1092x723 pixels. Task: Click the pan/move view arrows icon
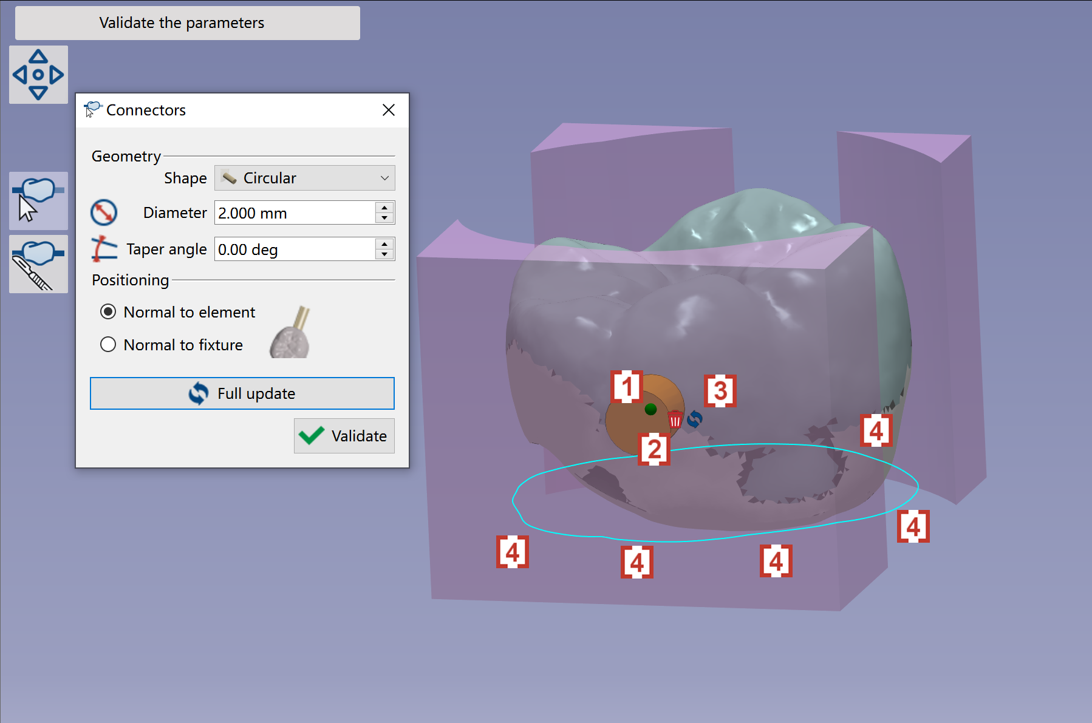[38, 75]
